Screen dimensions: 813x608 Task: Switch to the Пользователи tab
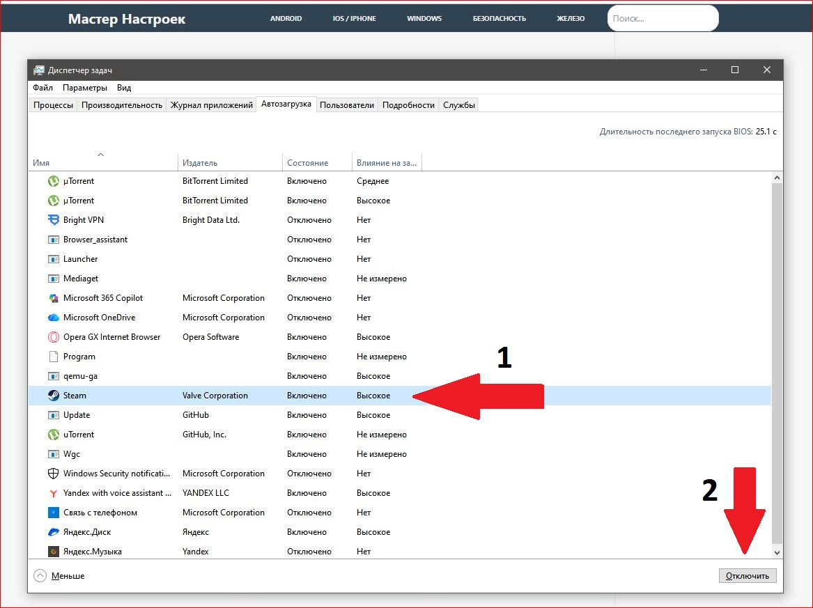[x=347, y=104]
